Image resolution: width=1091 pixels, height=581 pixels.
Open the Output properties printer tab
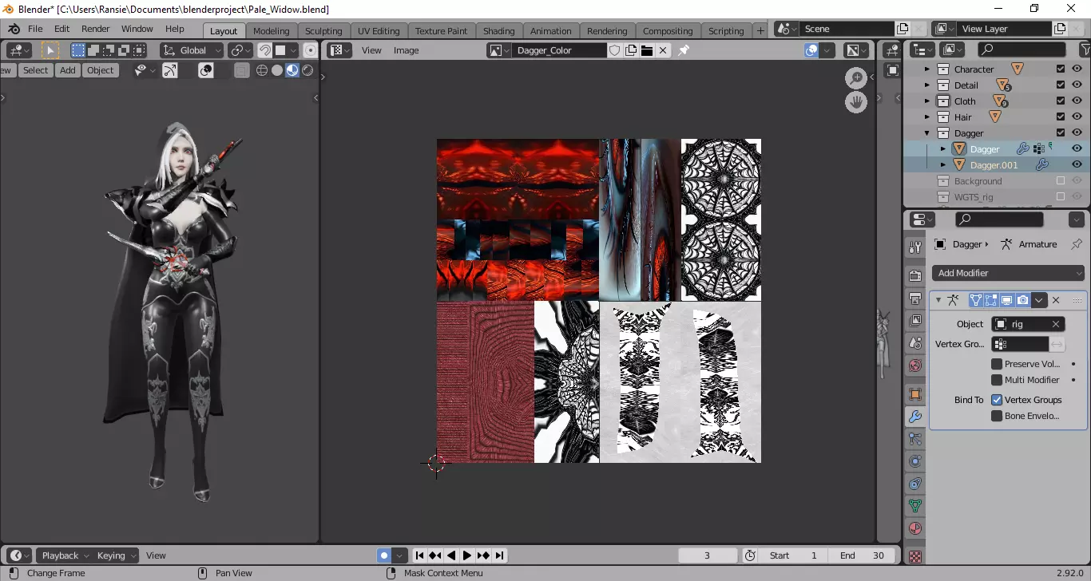pos(915,298)
